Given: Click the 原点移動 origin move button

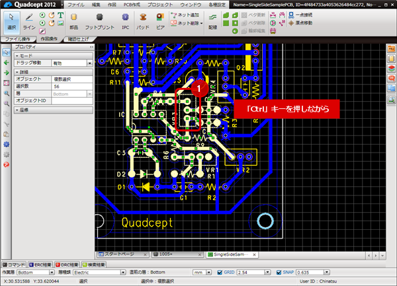Looking at the screenshot, I should pyautogui.click(x=300, y=23).
